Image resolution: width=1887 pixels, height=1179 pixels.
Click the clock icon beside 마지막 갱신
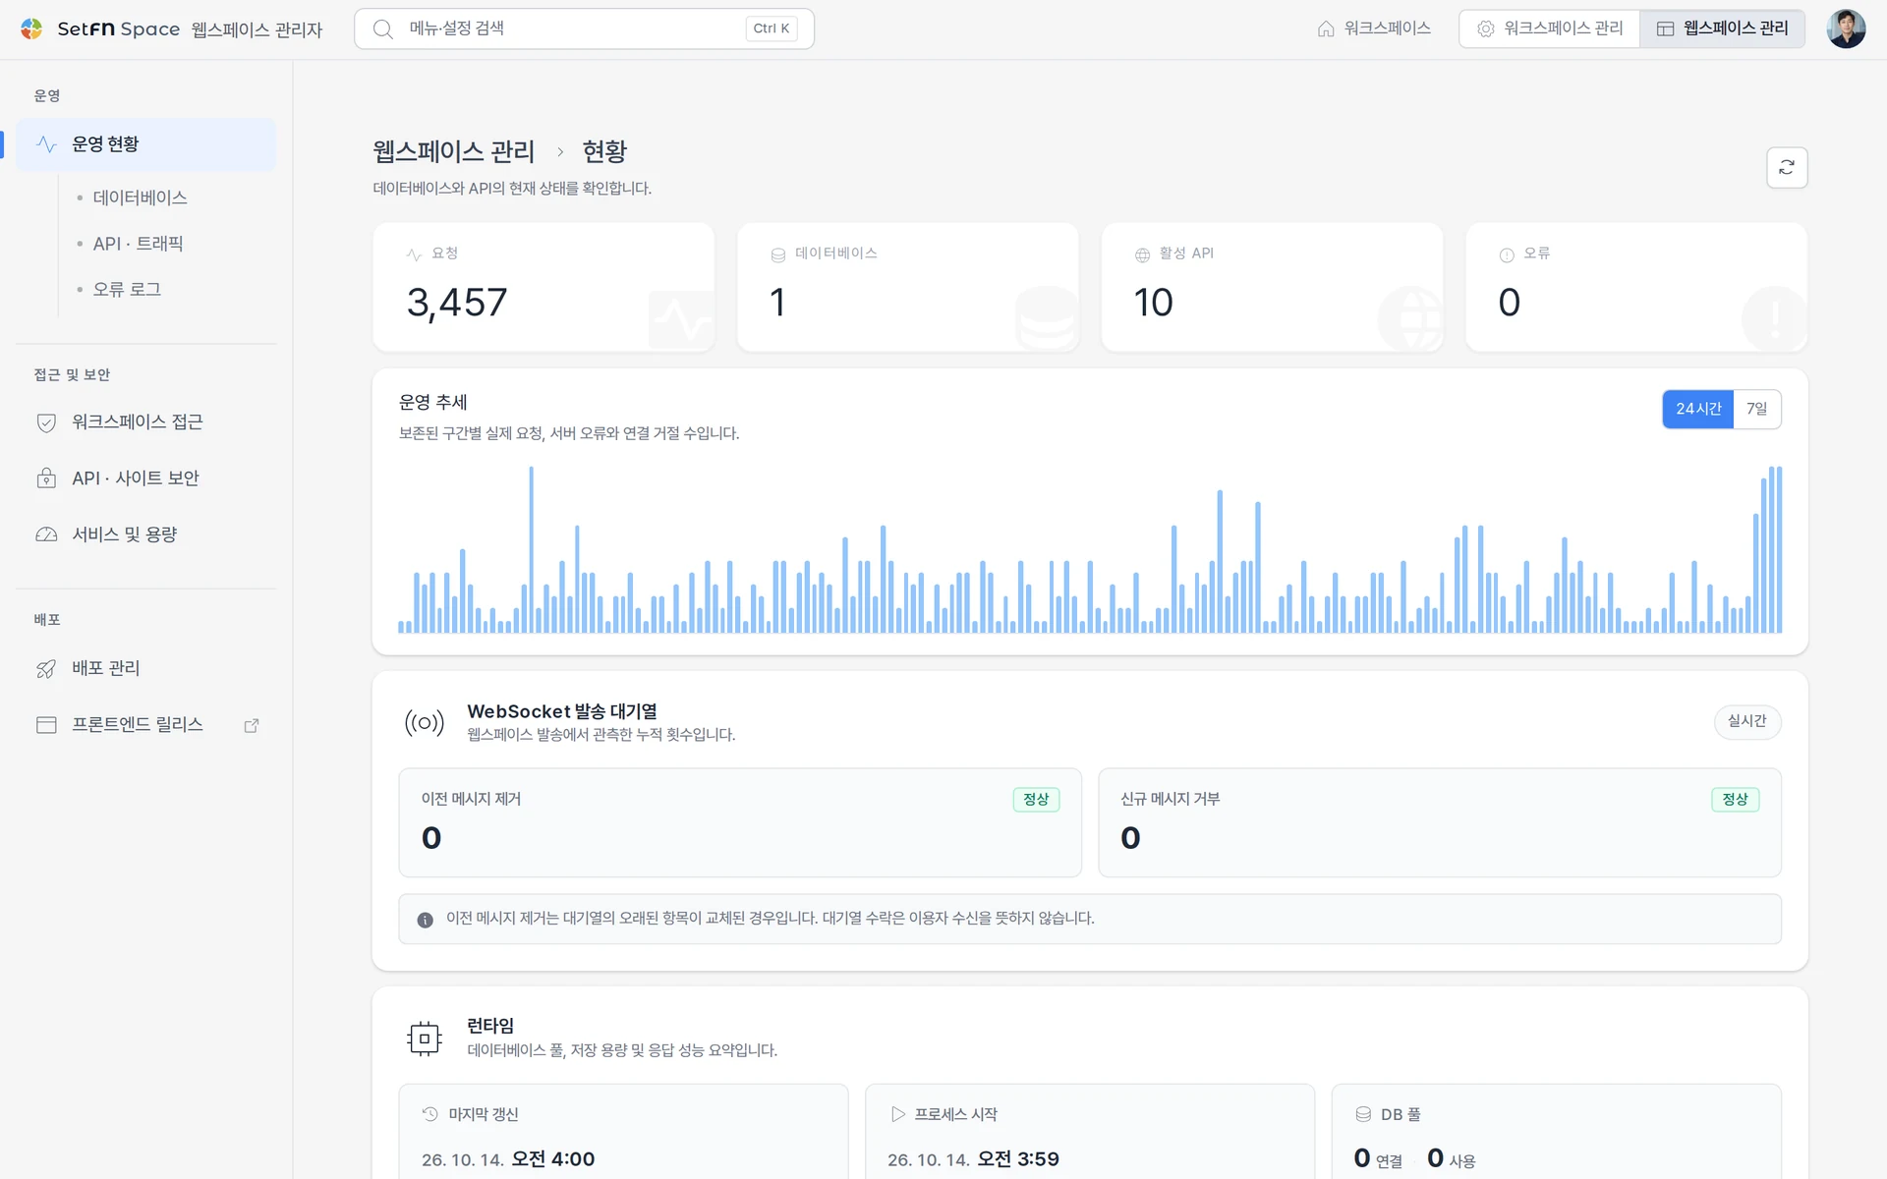coord(429,1114)
